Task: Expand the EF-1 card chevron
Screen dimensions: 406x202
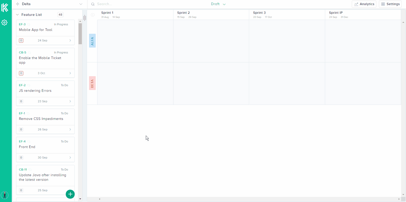Action: point(70,129)
